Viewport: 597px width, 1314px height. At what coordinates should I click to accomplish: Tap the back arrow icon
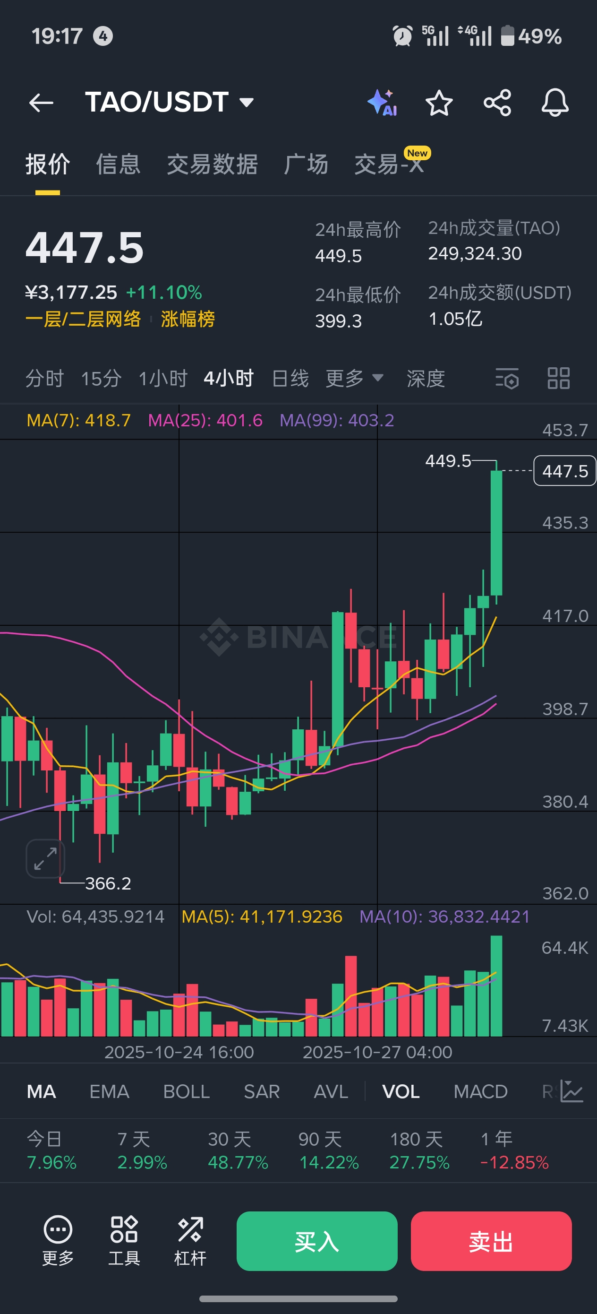pyautogui.click(x=41, y=103)
